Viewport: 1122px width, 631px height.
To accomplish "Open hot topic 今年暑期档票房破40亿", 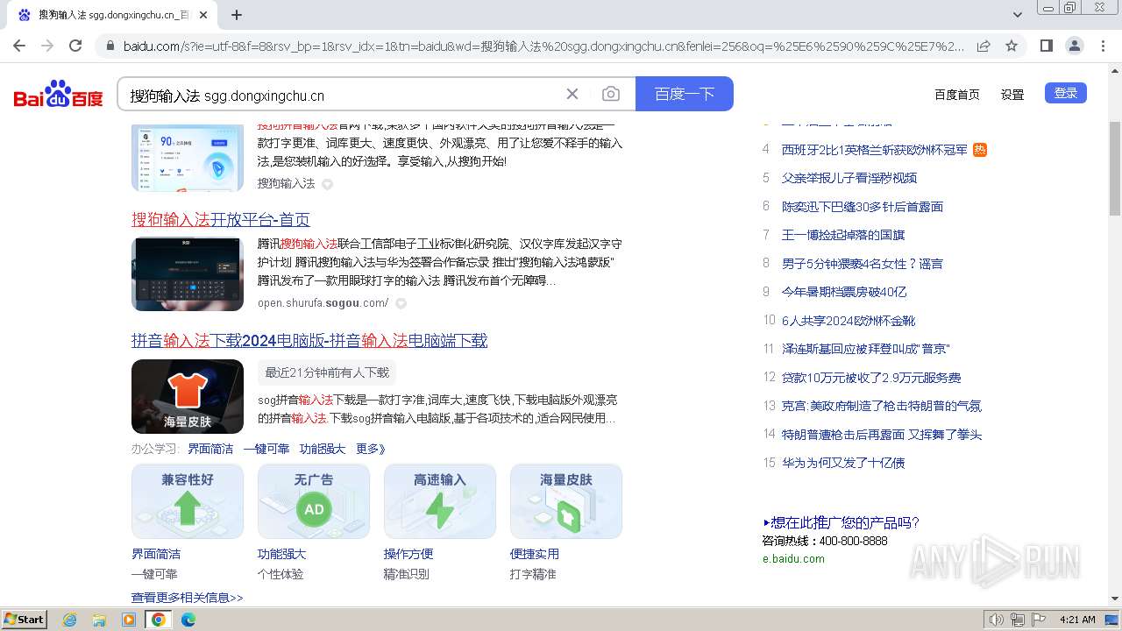I will [844, 292].
